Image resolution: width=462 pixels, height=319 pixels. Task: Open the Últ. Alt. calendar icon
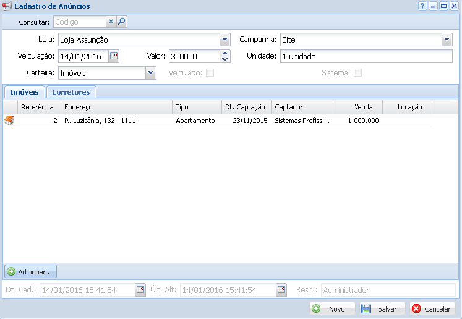pos(281,290)
